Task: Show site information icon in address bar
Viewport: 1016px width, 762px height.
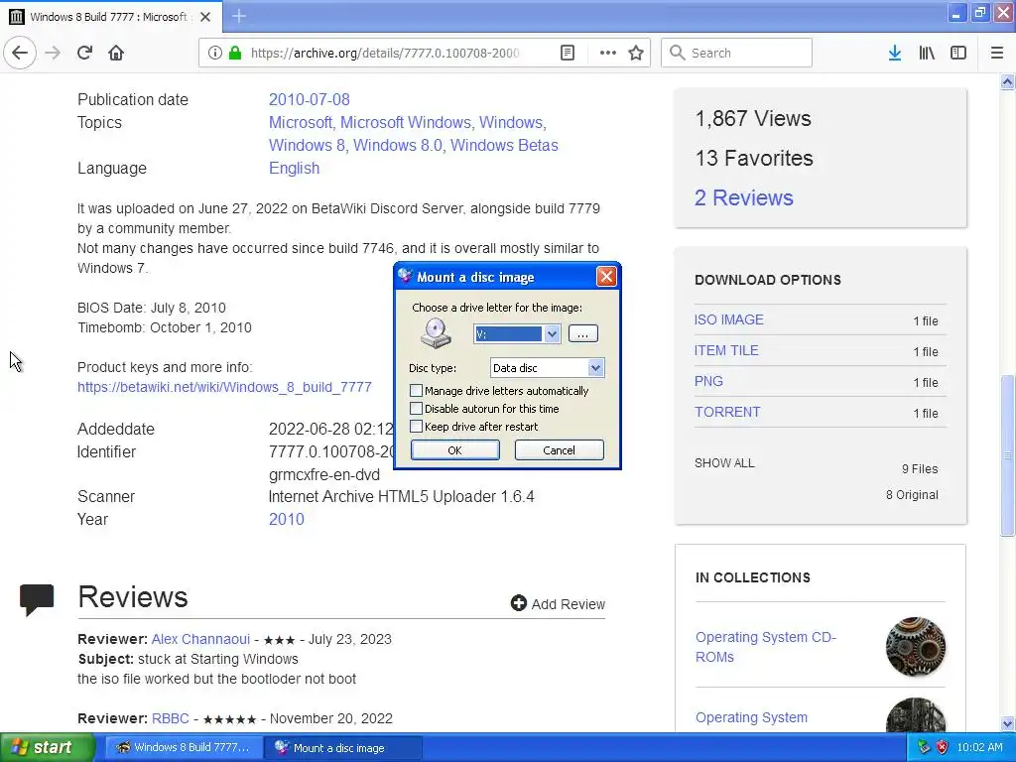Action: (x=214, y=53)
